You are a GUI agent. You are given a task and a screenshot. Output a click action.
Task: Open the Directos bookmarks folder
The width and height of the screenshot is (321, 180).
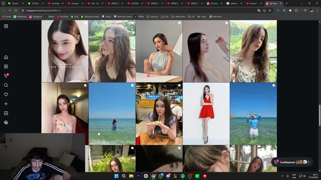pyautogui.click(x=152, y=17)
